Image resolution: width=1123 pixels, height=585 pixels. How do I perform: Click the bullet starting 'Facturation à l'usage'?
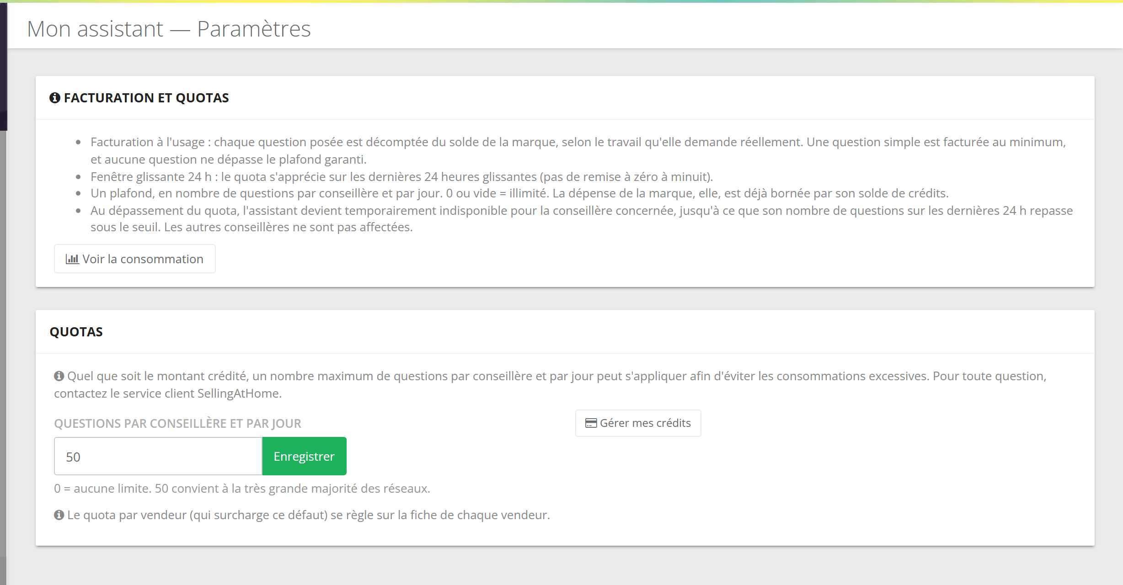click(x=578, y=151)
